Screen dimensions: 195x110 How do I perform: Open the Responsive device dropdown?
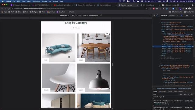(64, 15)
